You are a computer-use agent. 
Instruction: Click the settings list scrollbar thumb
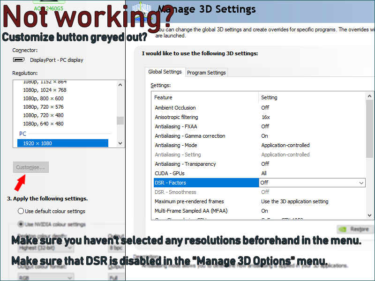(369, 129)
